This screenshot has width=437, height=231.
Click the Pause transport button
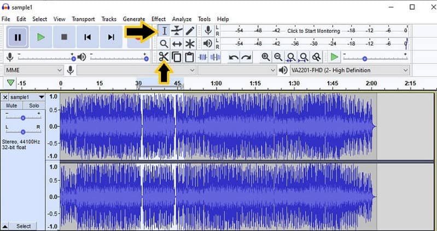[18, 37]
